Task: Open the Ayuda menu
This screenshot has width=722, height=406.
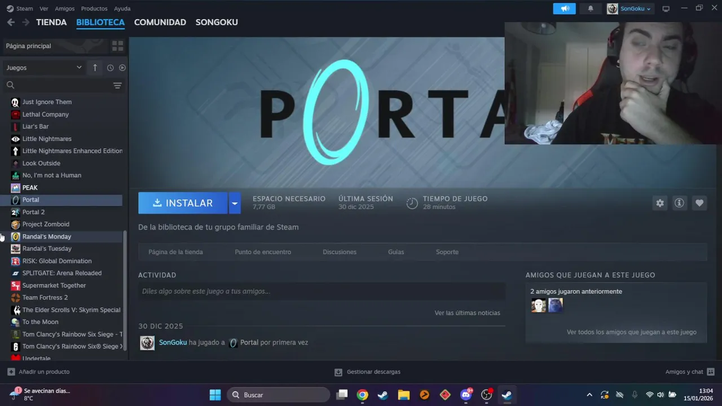Action: point(122,8)
